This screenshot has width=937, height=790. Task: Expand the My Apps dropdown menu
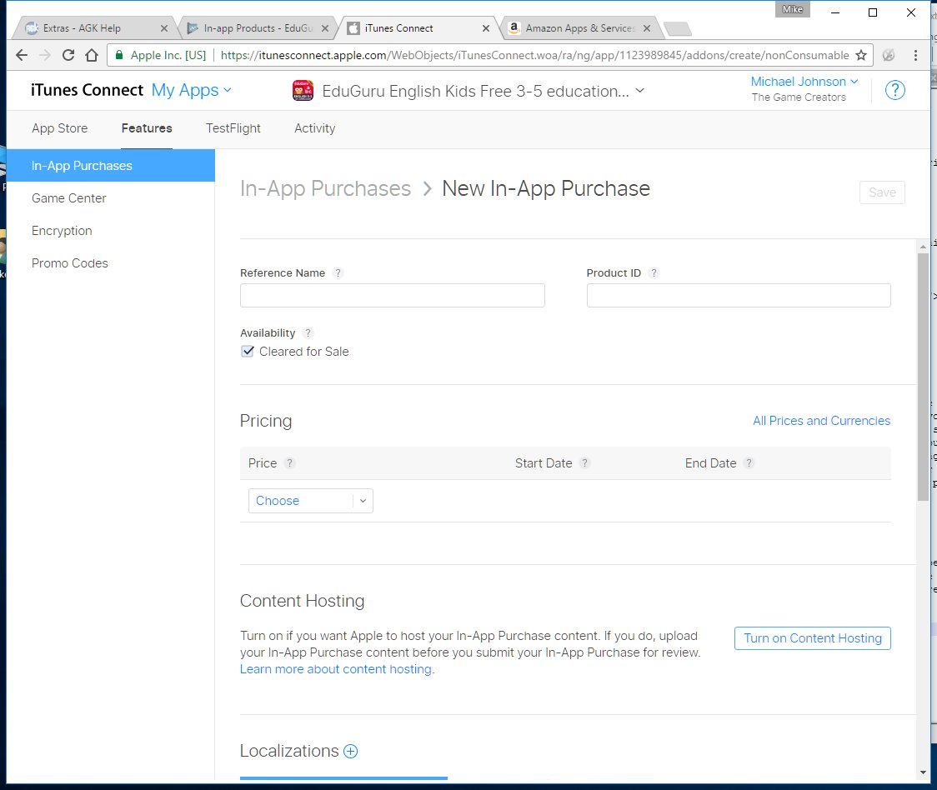click(x=192, y=90)
